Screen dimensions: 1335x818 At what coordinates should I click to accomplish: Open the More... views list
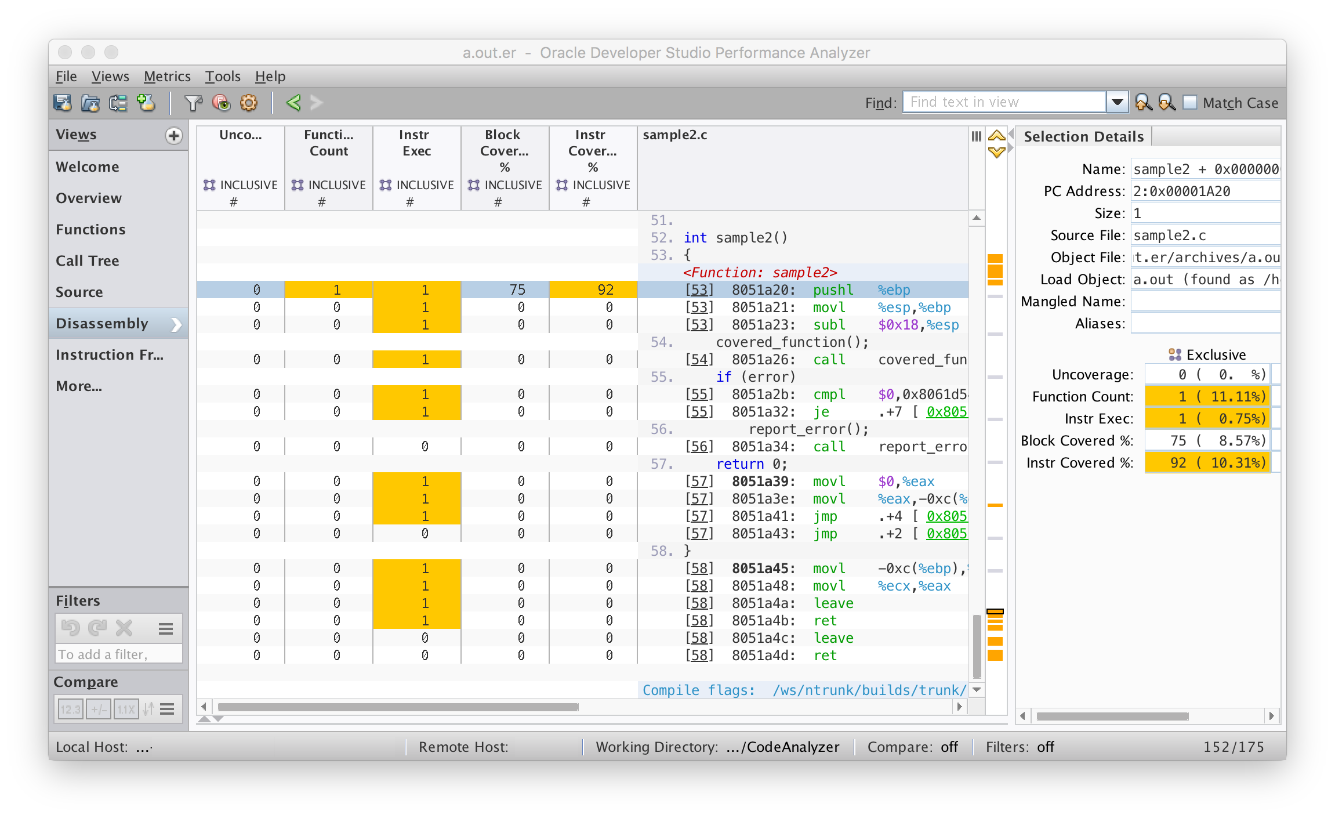tap(79, 386)
